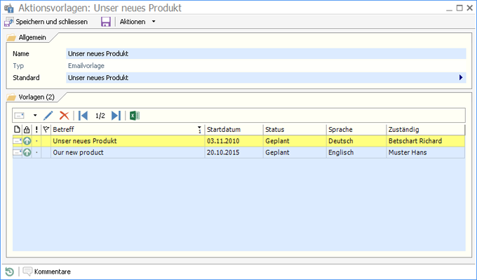Click green arrow icon in Unser neues Produkt row

[27, 141]
